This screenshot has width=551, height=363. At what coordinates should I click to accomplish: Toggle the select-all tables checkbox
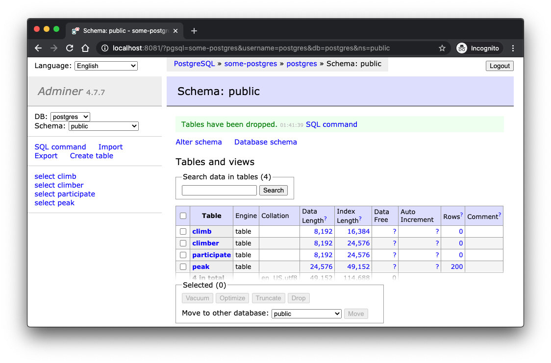coord(183,216)
